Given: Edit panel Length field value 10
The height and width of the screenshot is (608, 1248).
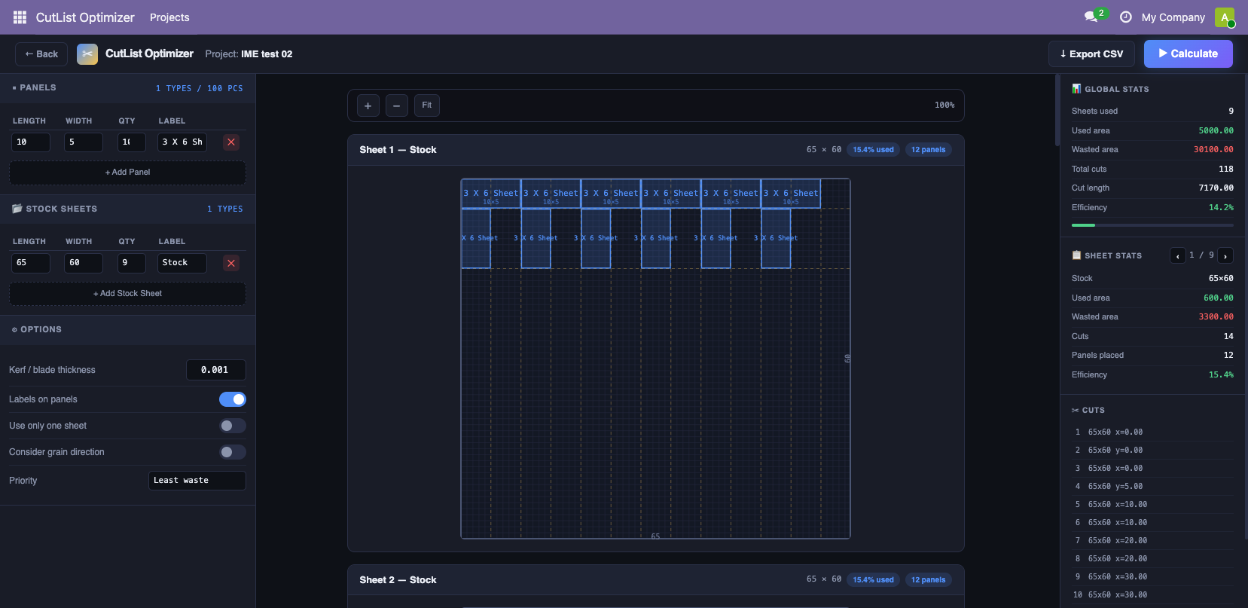Looking at the screenshot, I should click(x=31, y=142).
